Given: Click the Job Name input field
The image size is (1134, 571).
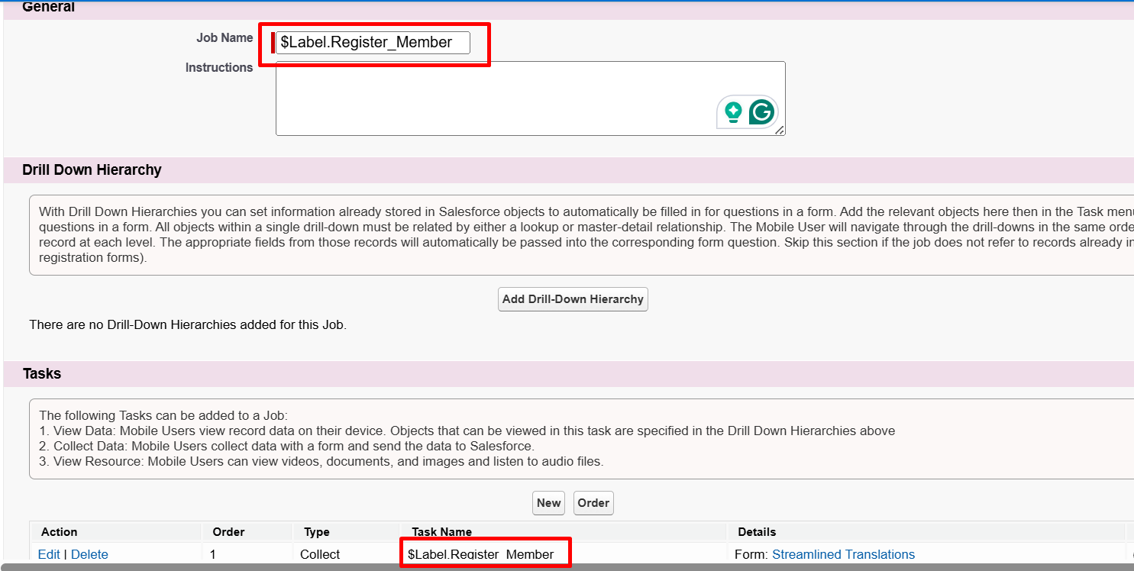Looking at the screenshot, I should pyautogui.click(x=373, y=43).
